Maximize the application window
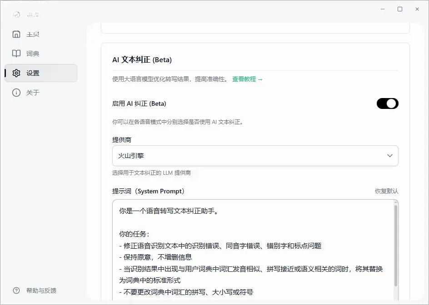The height and width of the screenshot is (305, 429). coord(400,9)
